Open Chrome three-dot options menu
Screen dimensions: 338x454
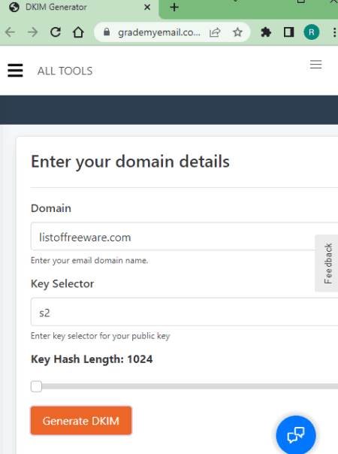(334, 32)
